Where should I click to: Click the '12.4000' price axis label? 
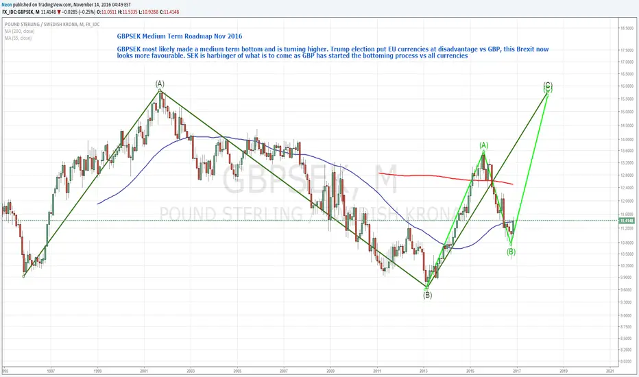point(627,188)
